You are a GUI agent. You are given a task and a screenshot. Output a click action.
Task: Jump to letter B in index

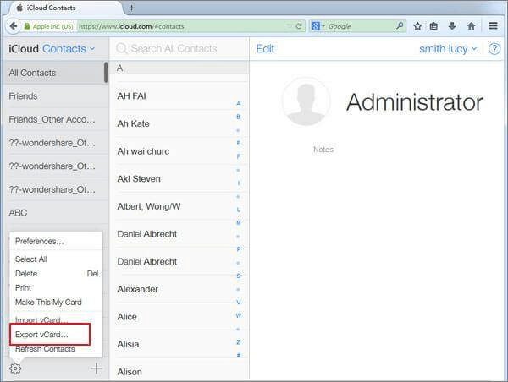click(239, 117)
